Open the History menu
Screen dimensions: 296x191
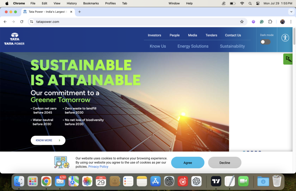(72, 3)
